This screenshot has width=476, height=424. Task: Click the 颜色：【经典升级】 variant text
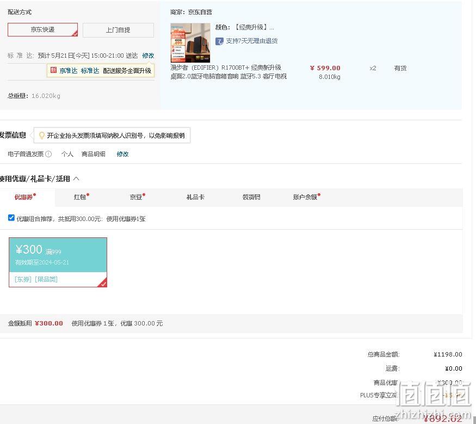245,27
